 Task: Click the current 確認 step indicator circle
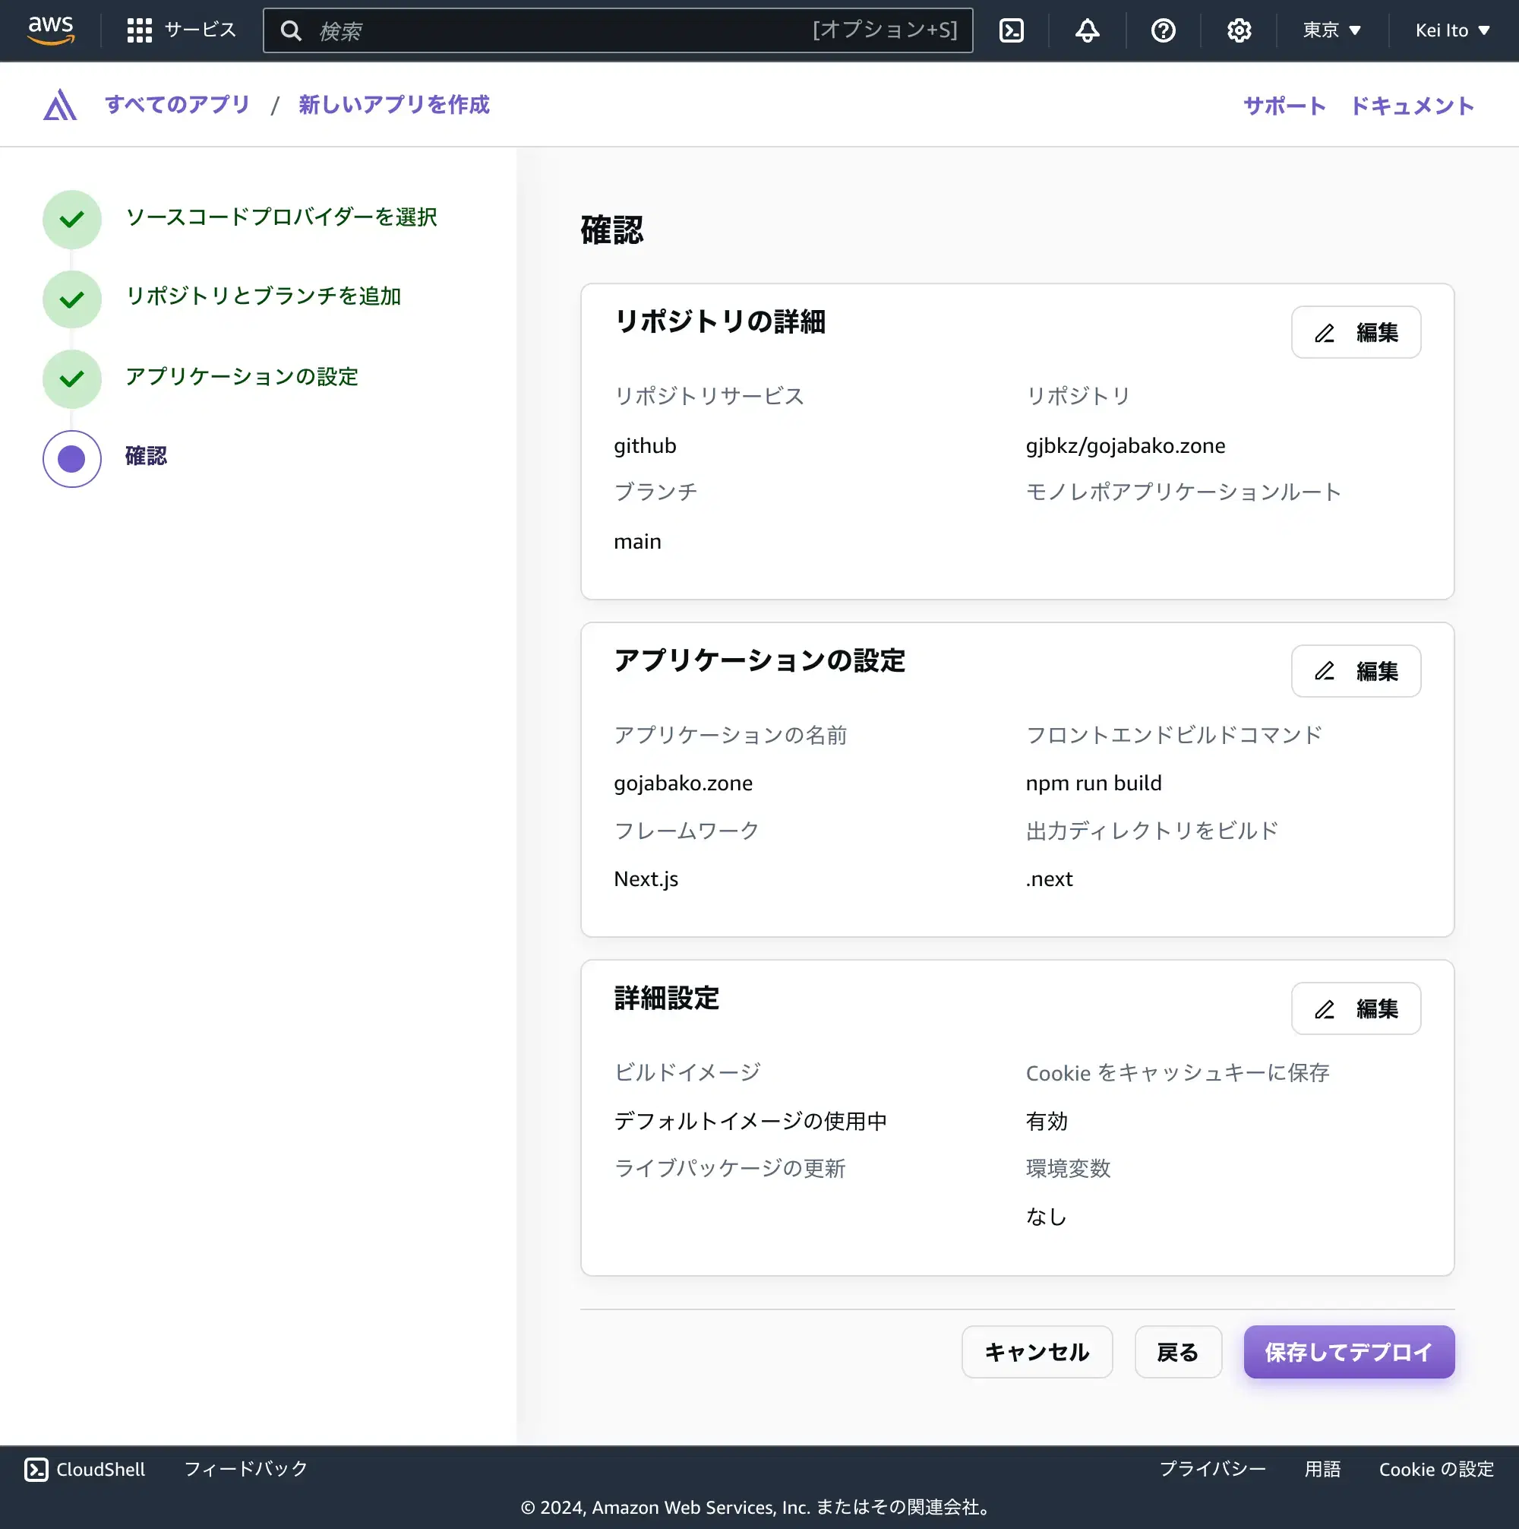point(72,459)
